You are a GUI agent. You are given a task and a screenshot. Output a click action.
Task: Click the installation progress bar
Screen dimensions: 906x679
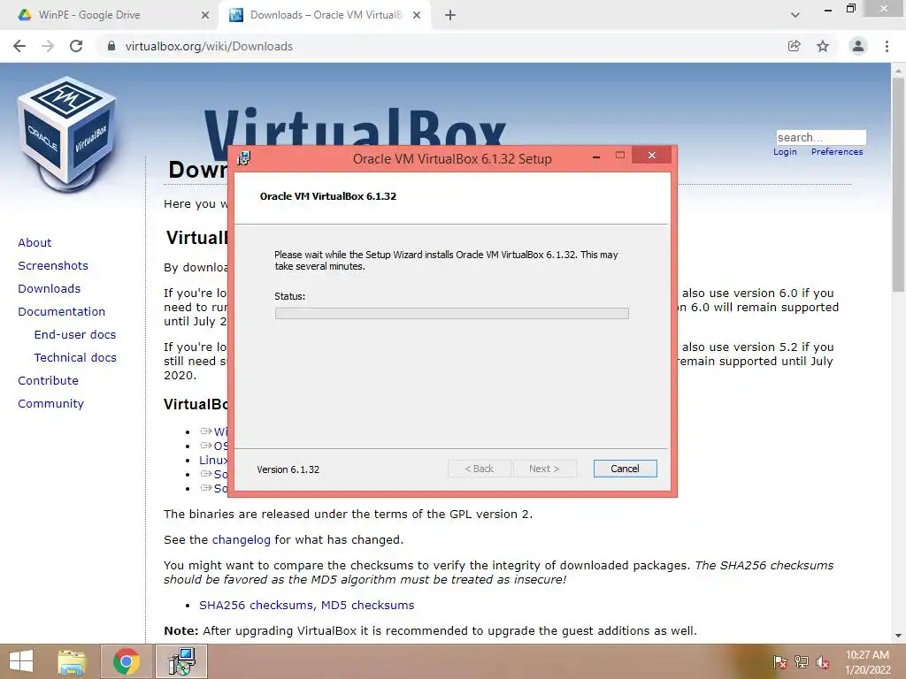pos(452,314)
